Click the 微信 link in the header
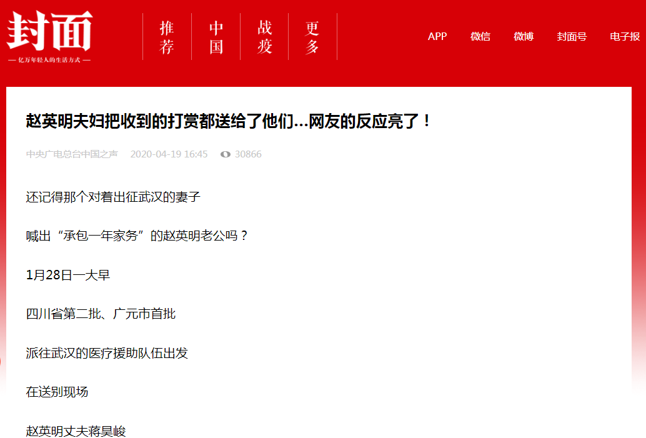646x438 pixels. coord(480,36)
